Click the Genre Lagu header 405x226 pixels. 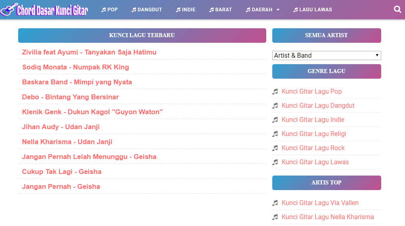click(326, 71)
